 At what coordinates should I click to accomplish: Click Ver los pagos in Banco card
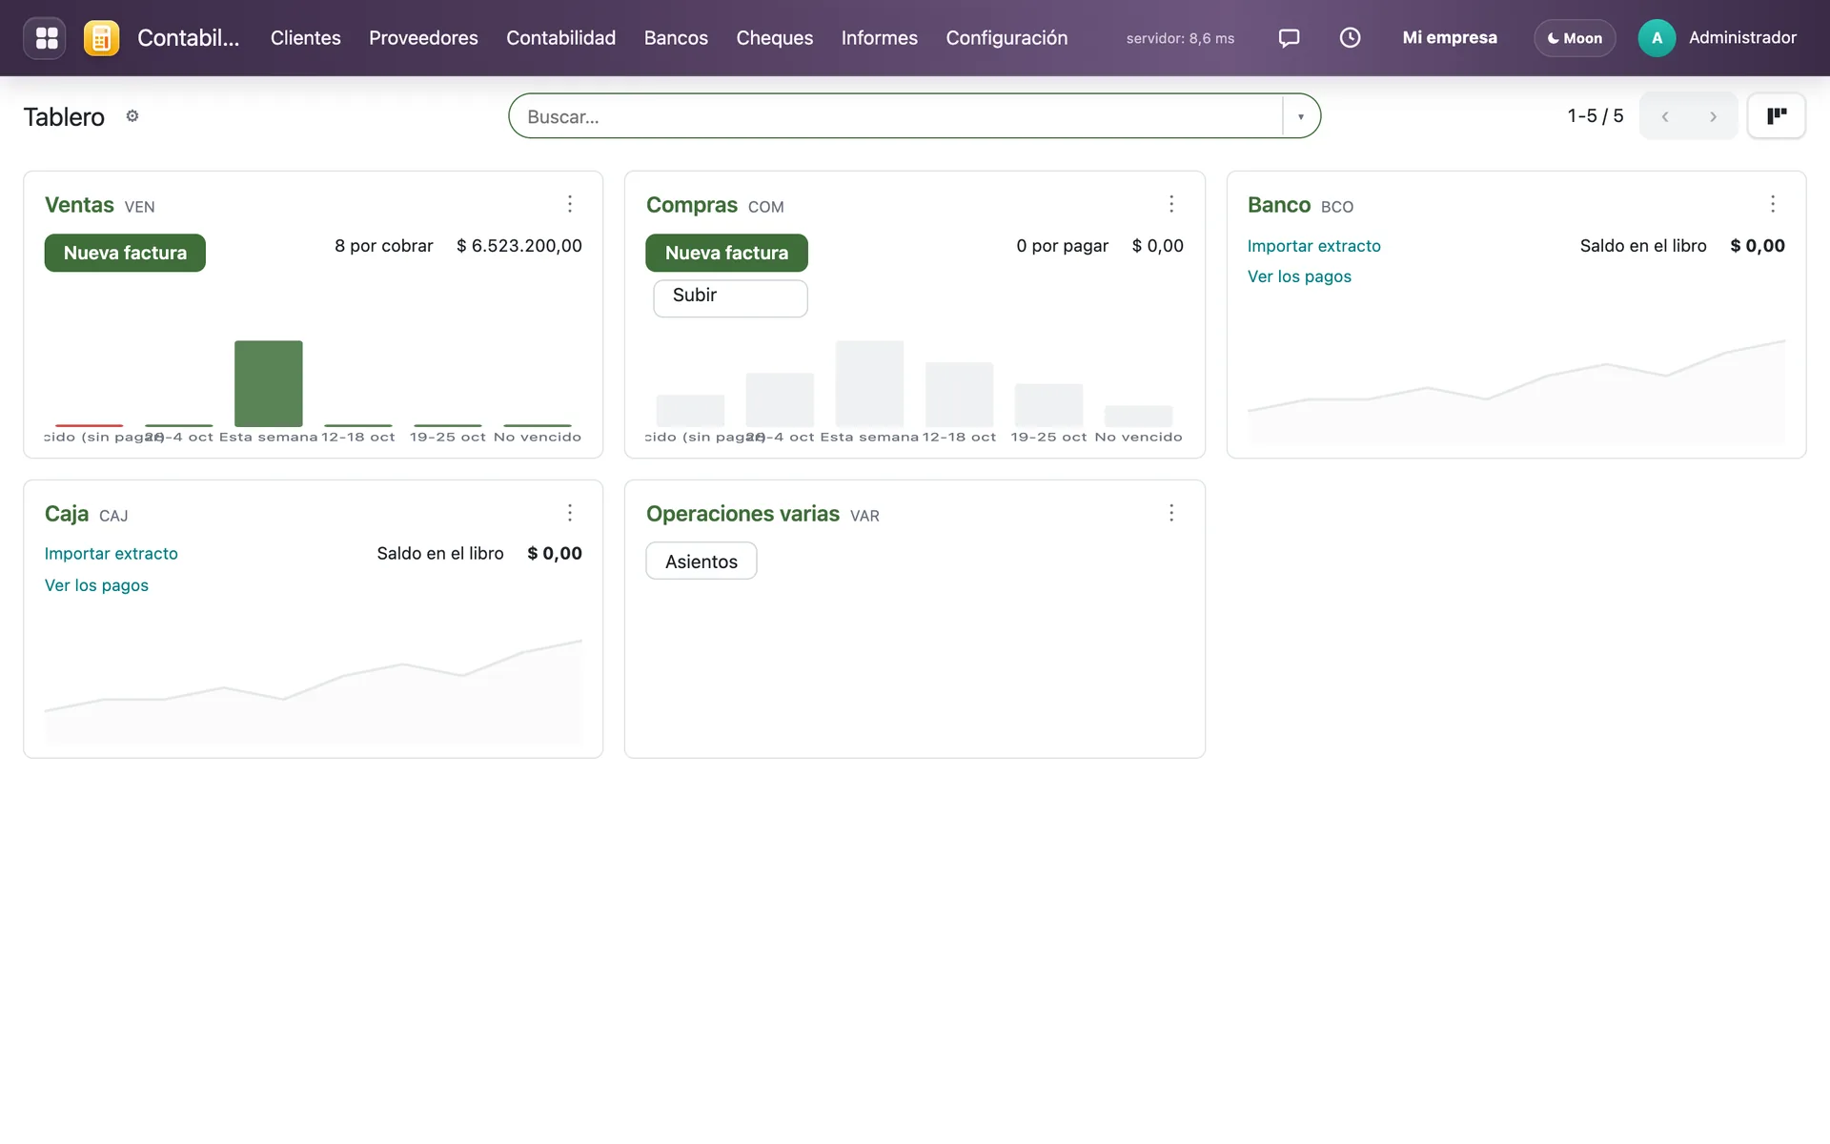1299,276
